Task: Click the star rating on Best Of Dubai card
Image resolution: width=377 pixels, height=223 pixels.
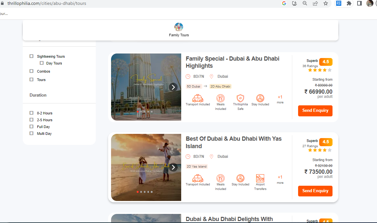Action: (320, 150)
